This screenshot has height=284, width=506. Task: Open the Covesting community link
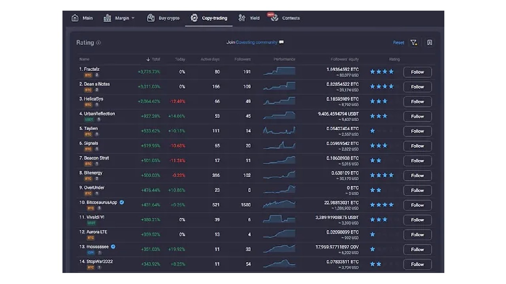pos(256,42)
